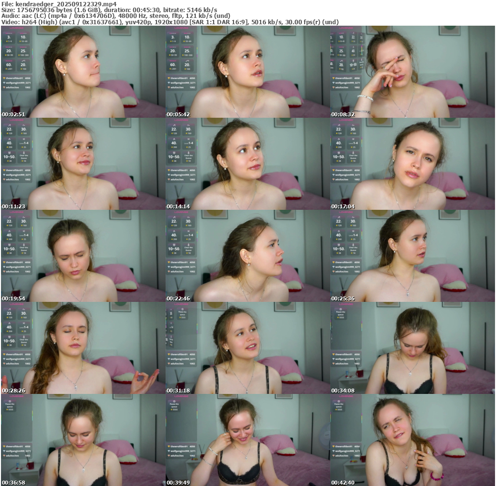Select the frame at 00:11:23
The width and height of the screenshot is (496, 486).
pyautogui.click(x=83, y=164)
